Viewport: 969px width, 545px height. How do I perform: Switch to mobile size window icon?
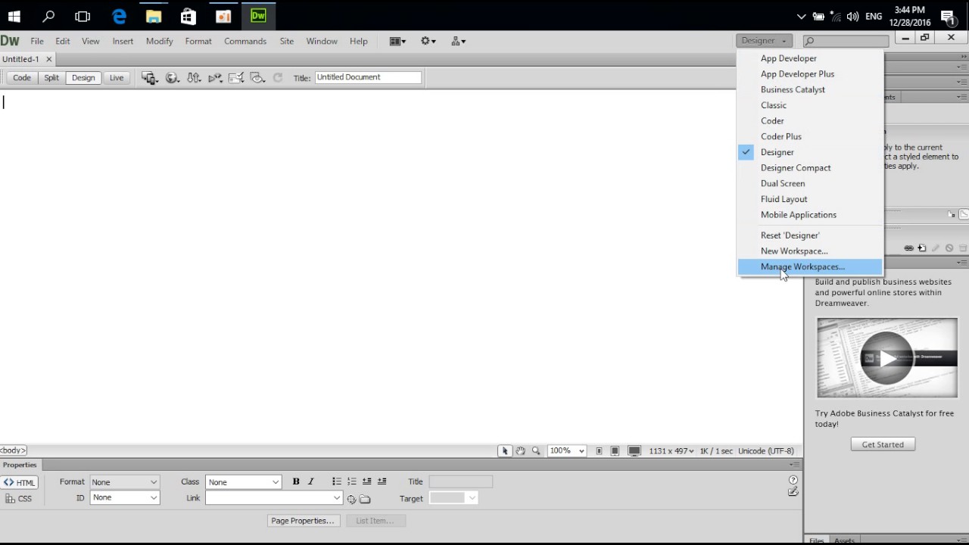click(x=599, y=451)
